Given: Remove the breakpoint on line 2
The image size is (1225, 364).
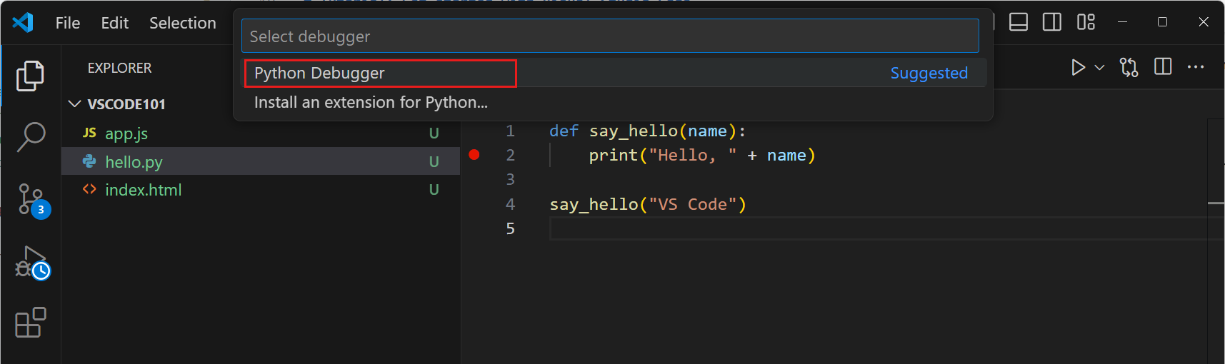Looking at the screenshot, I should pos(474,155).
